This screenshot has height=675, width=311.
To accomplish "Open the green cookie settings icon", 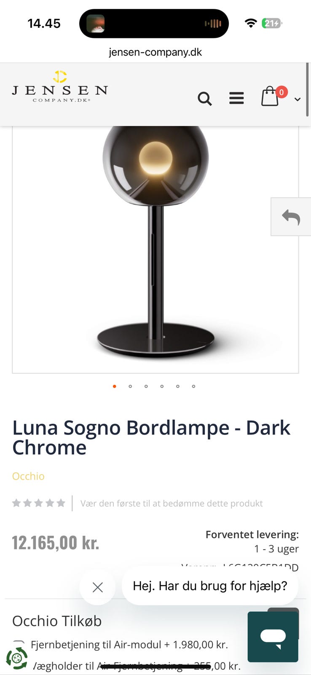I will click(x=17, y=658).
